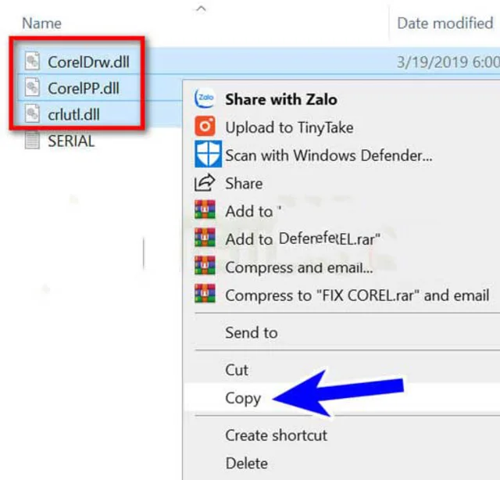Click the CorelPP.dll file icon
Viewport: 500px width, 480px height.
coord(33,88)
